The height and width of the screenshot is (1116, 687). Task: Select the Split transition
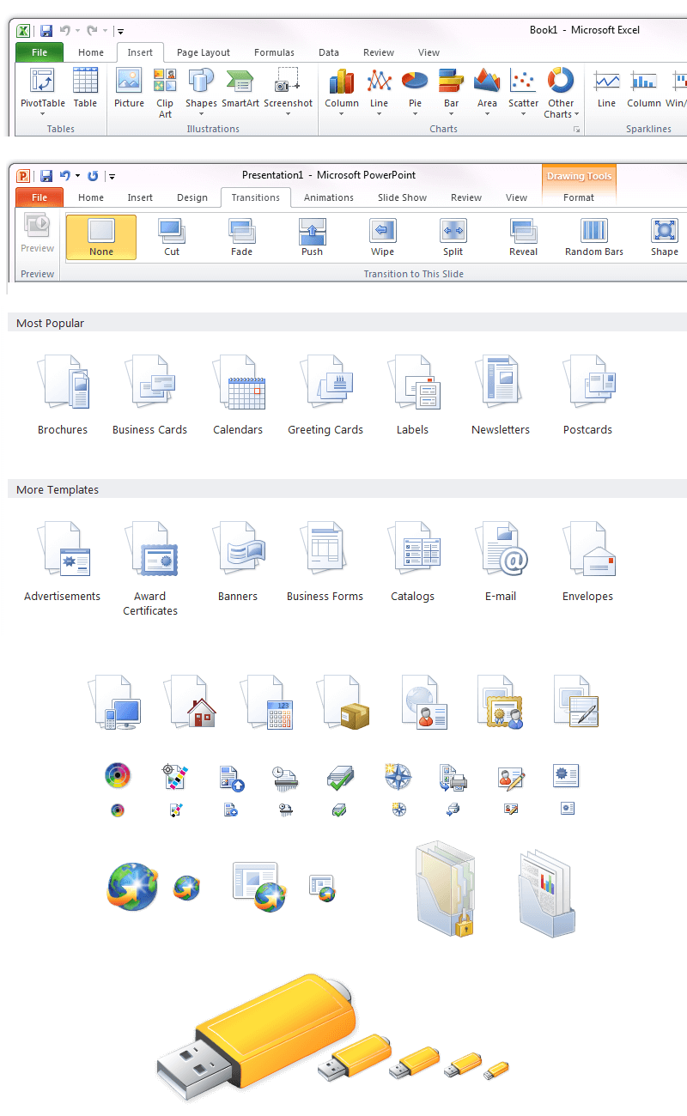[x=453, y=237]
